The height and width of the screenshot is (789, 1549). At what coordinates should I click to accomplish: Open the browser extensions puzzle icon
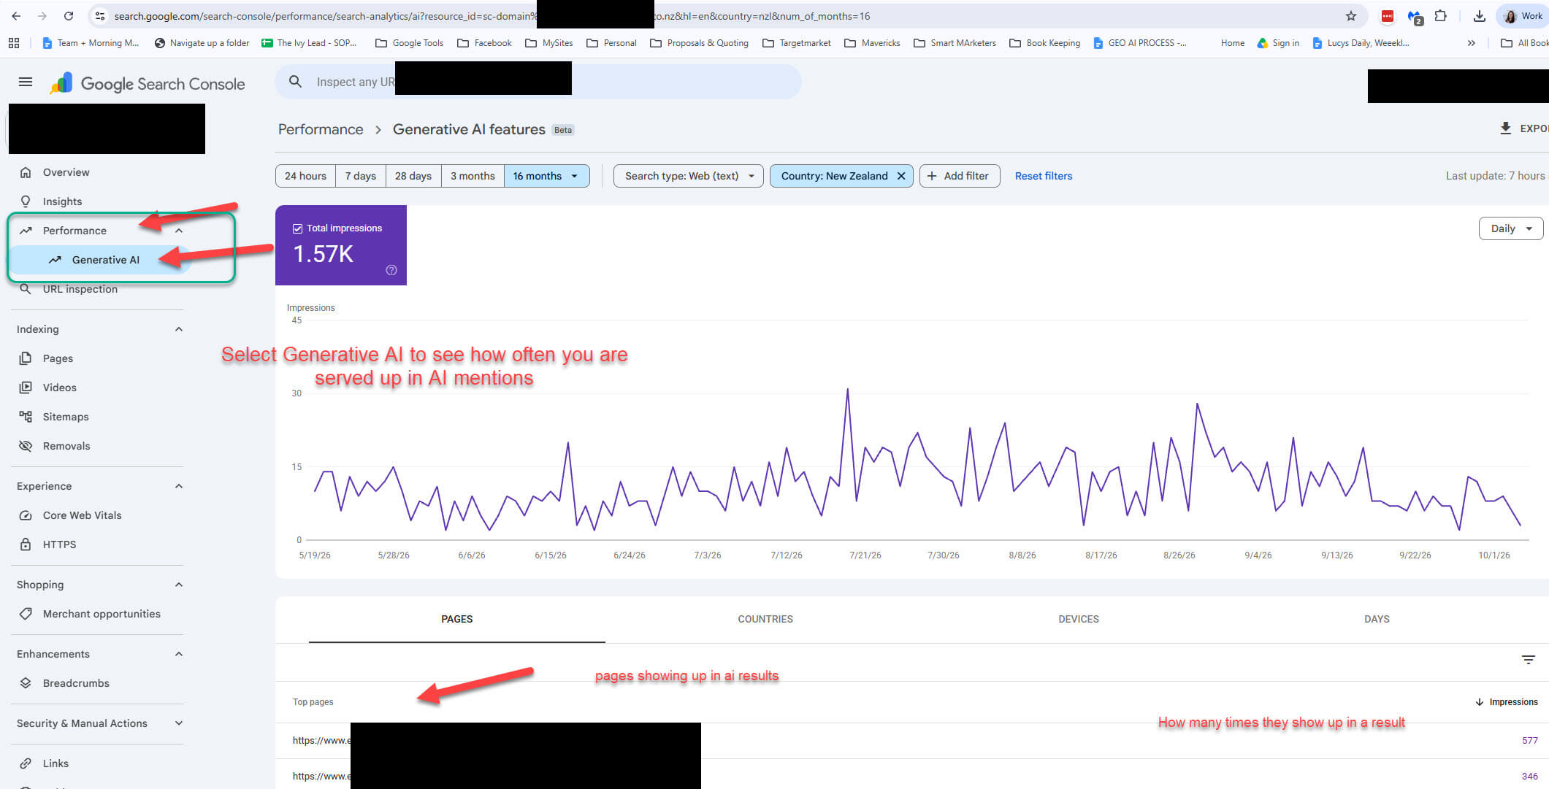1440,16
